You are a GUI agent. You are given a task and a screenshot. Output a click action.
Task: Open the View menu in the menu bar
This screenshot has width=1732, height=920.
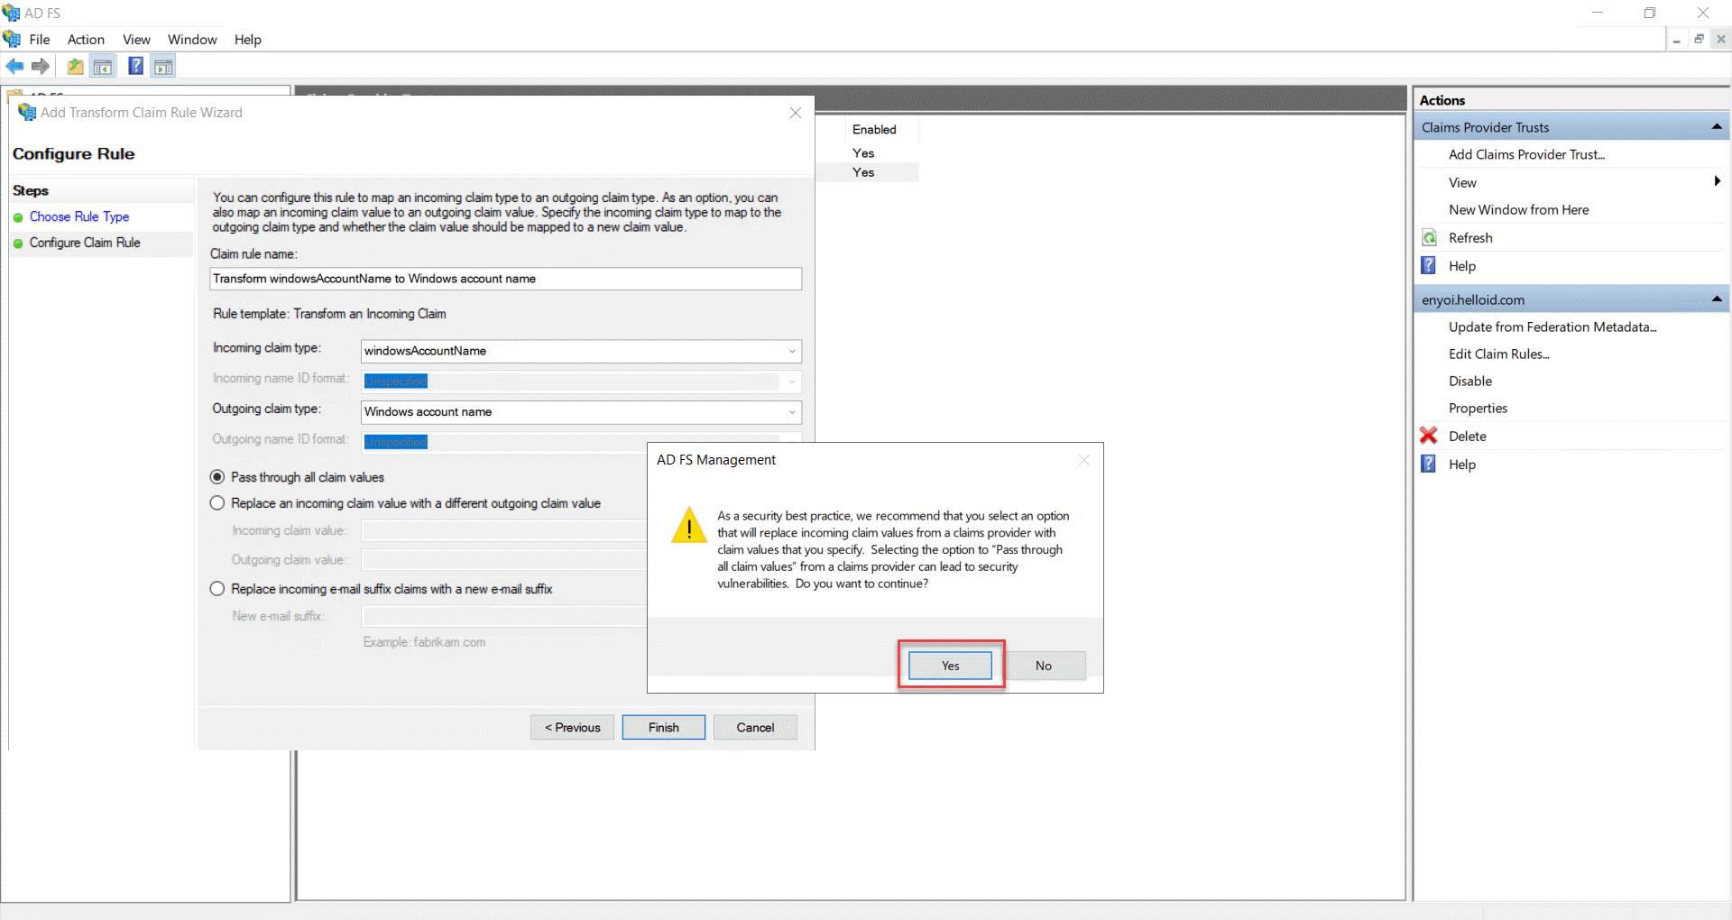pyautogui.click(x=136, y=40)
